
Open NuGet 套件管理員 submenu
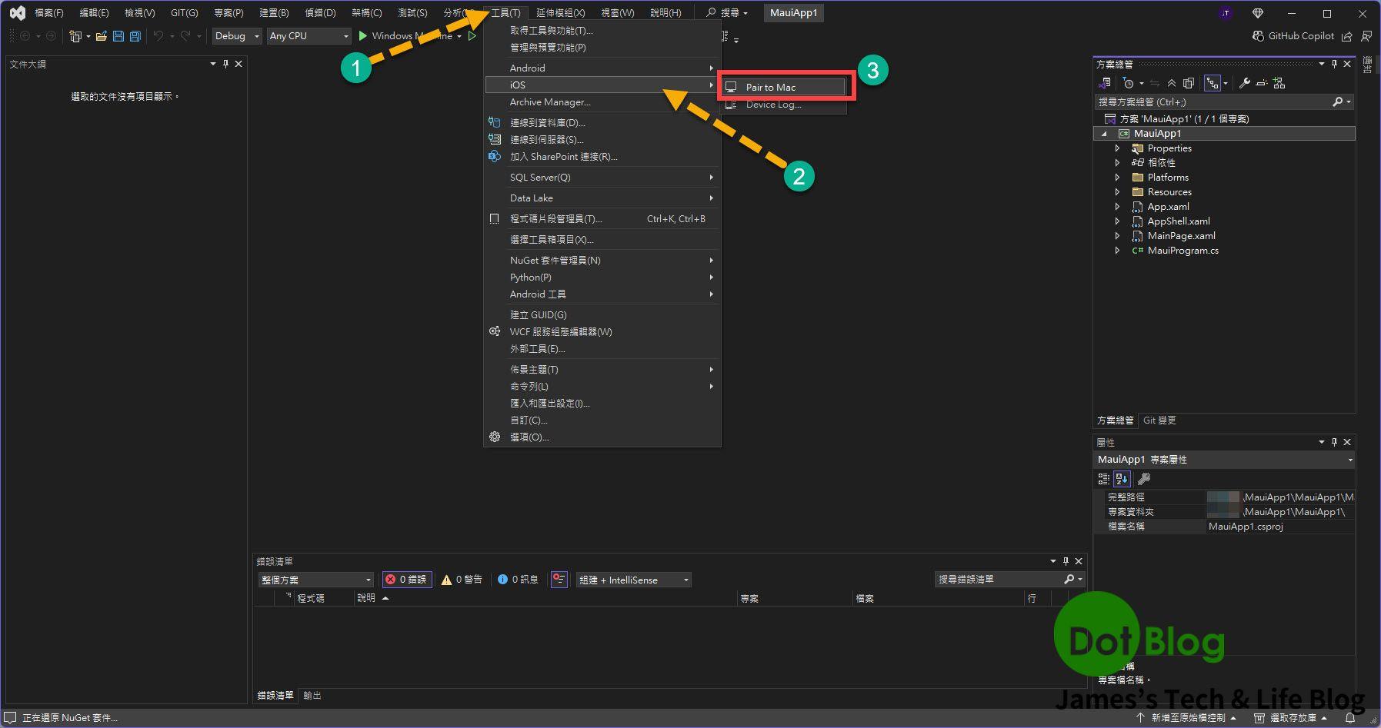[x=602, y=261]
